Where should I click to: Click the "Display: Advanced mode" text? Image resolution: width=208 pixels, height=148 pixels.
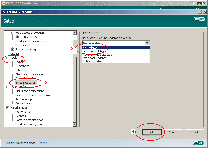(x=20, y=143)
